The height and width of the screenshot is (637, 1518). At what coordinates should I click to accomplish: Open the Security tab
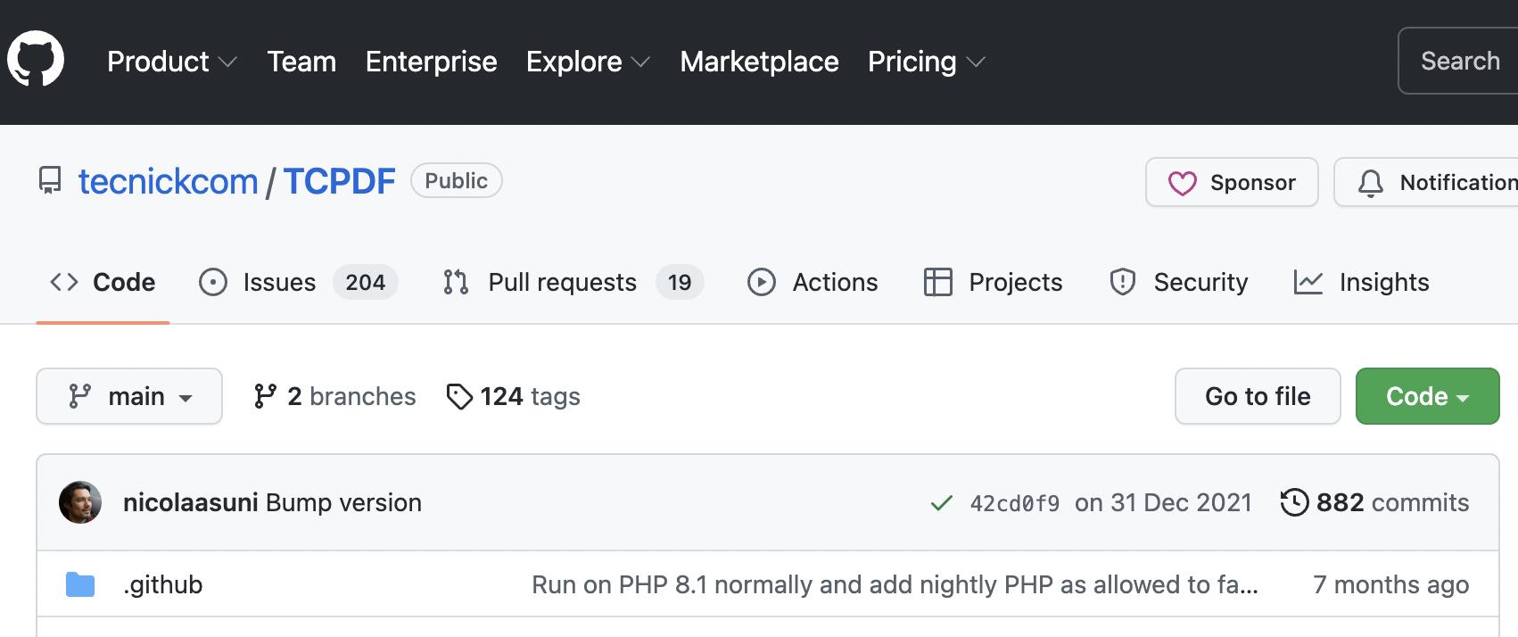click(1178, 282)
